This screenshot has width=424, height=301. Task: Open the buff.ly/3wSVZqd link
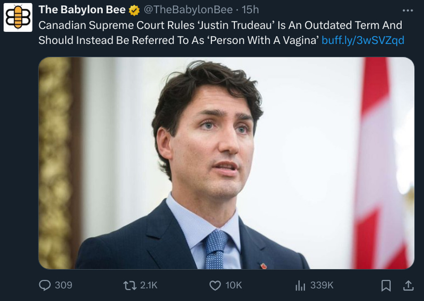363,40
